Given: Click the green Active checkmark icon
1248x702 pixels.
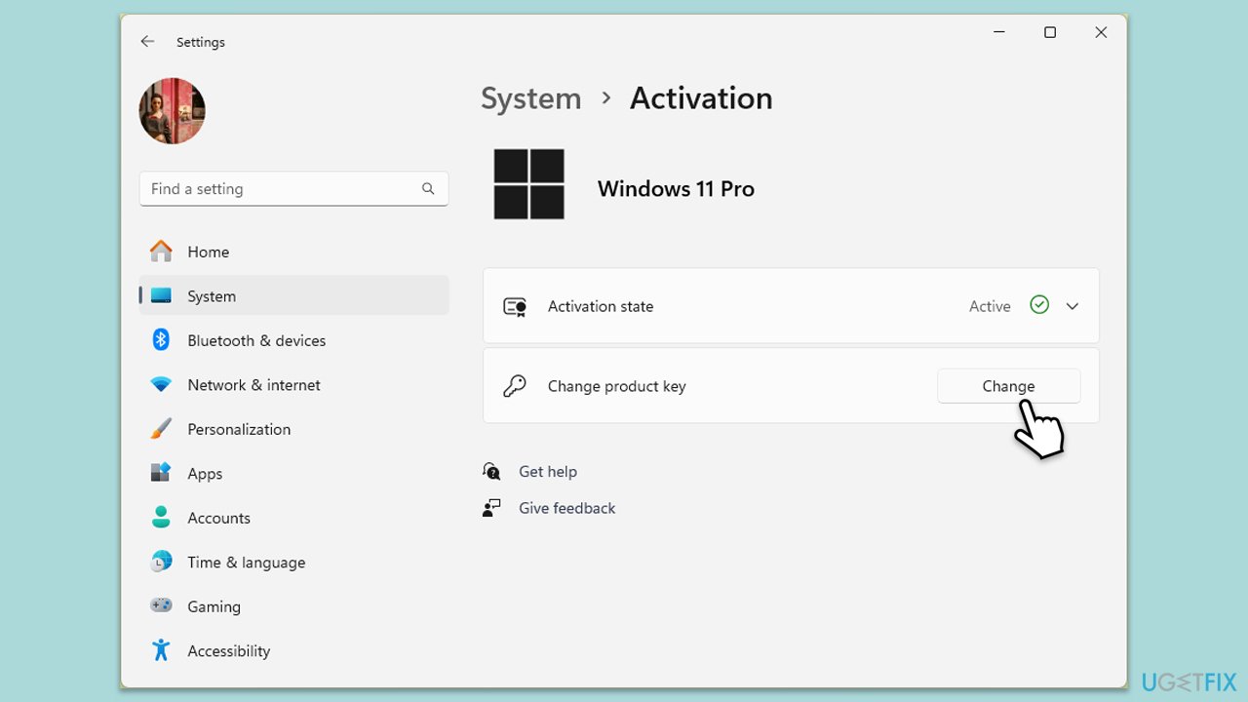Looking at the screenshot, I should pyautogui.click(x=1039, y=305).
